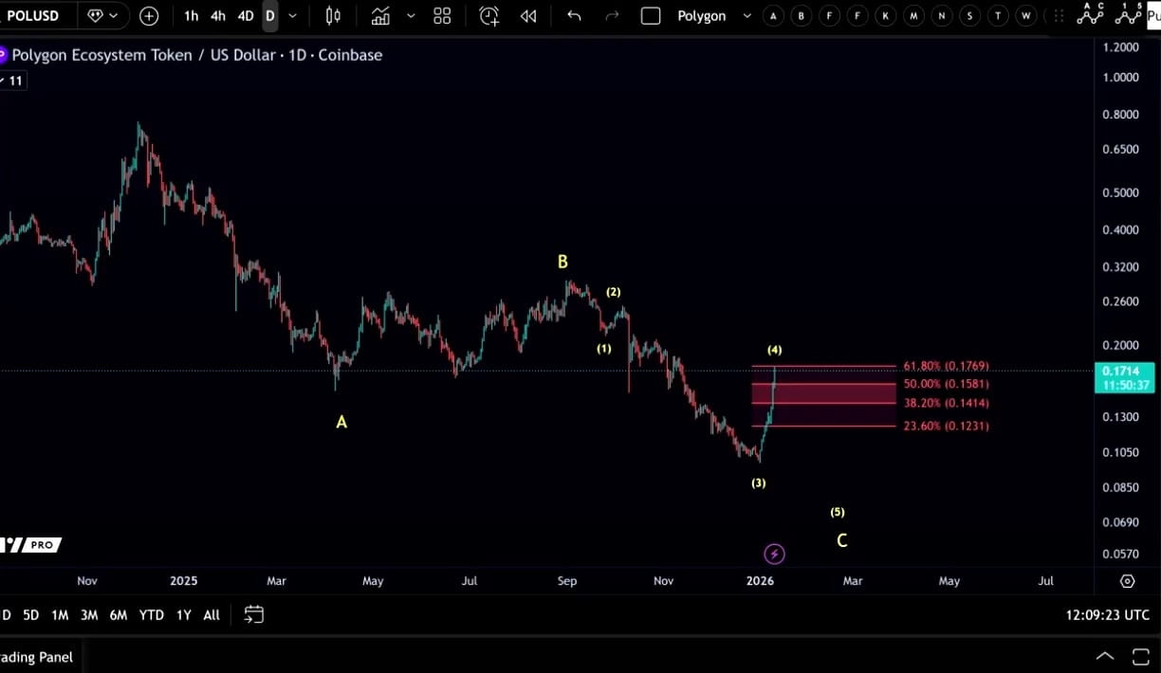The image size is (1161, 673).
Task: Toggle the layout selection square box
Action: pyautogui.click(x=651, y=16)
